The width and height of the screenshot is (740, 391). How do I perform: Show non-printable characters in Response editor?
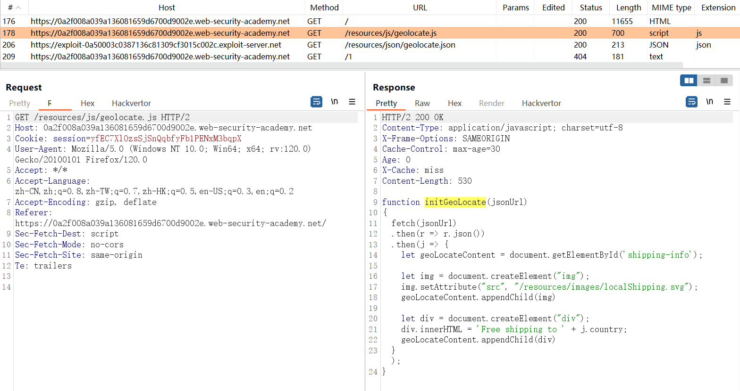(x=709, y=102)
